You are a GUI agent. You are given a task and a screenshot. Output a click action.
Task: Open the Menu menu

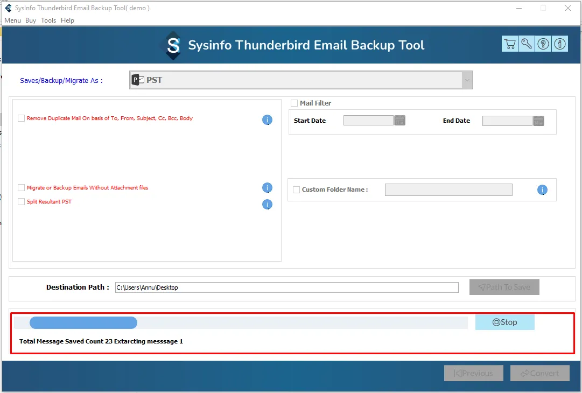[12, 20]
